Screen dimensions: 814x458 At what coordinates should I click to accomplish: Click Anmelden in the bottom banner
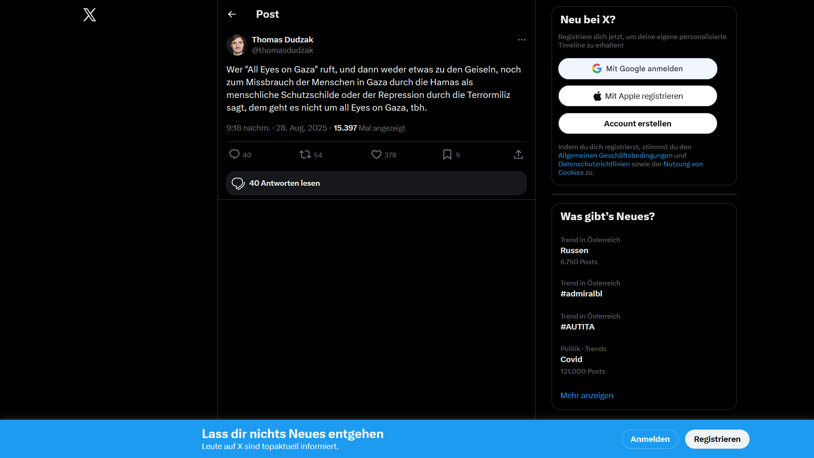click(650, 439)
